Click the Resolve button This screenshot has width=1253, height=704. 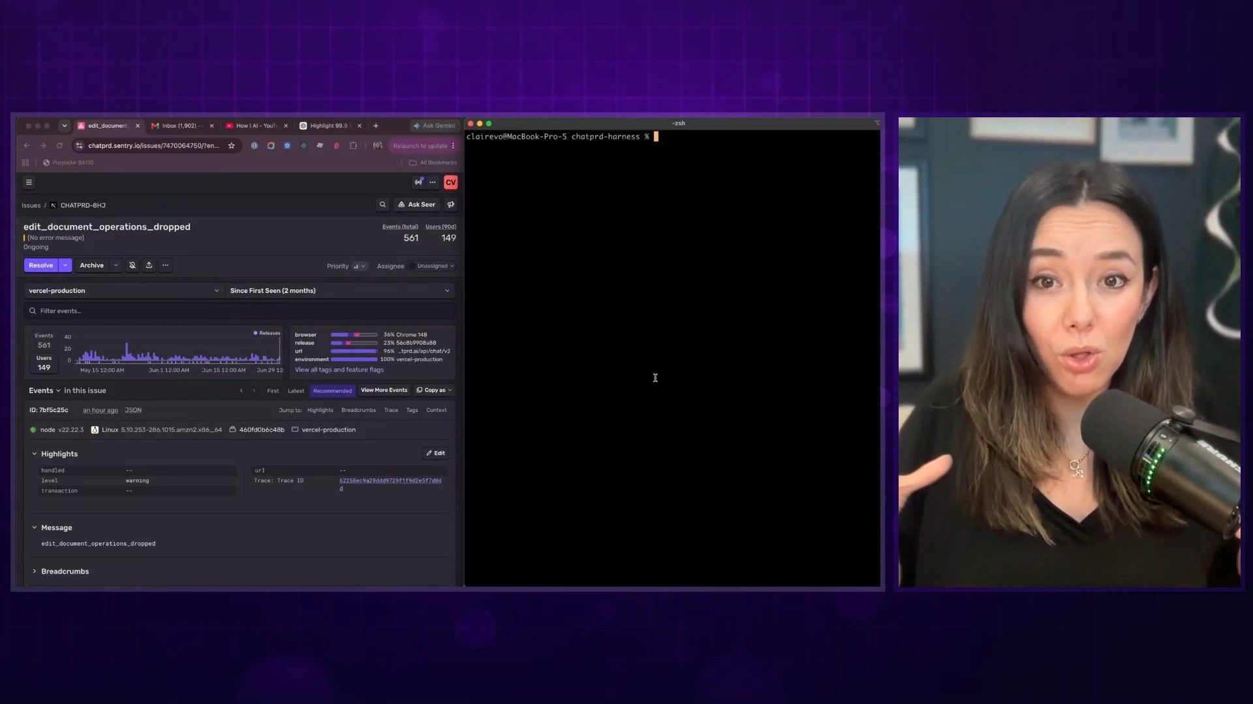point(41,265)
